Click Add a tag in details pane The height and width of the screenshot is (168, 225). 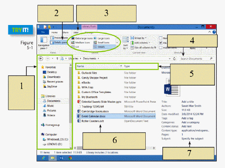tap(187, 118)
